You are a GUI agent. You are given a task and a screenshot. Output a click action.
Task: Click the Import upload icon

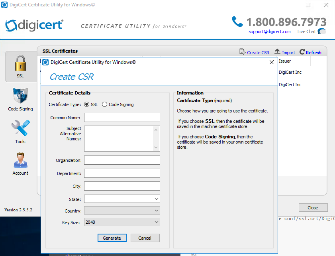277,51
